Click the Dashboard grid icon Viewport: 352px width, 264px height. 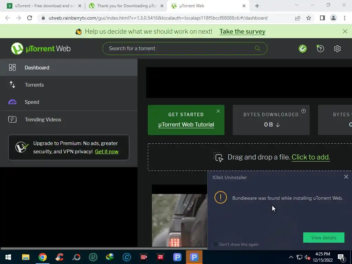[x=12, y=68]
